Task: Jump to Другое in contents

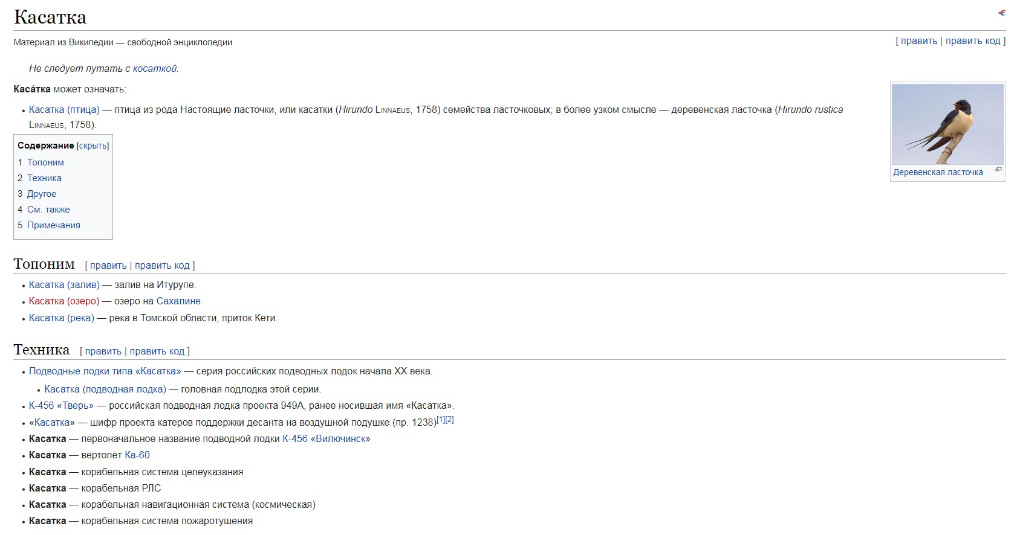Action: click(x=42, y=194)
